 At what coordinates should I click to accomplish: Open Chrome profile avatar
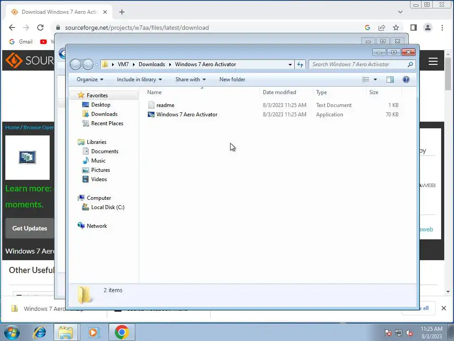(428, 28)
